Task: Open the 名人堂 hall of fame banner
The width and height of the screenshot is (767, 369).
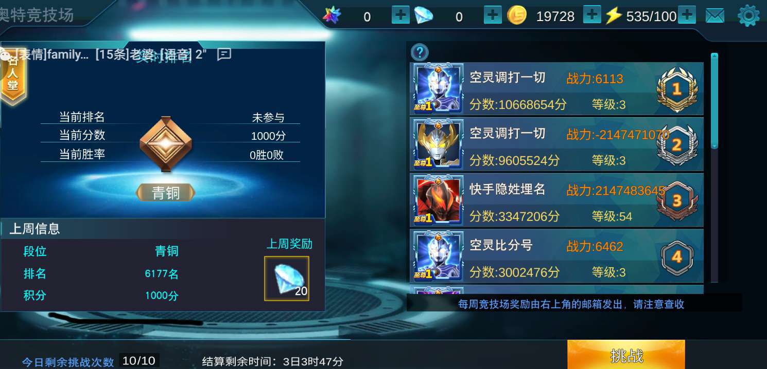Action: click(x=12, y=76)
